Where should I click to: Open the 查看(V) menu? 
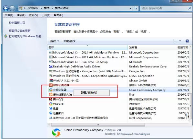(x=33, y=15)
